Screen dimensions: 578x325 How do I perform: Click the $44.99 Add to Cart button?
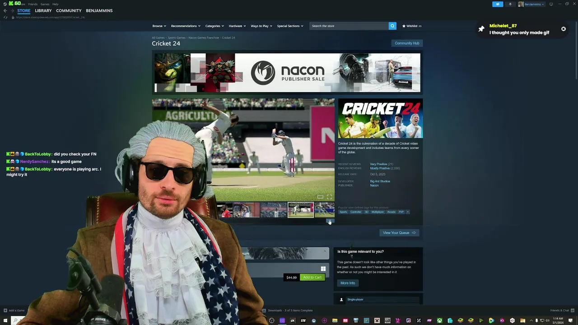point(312,278)
